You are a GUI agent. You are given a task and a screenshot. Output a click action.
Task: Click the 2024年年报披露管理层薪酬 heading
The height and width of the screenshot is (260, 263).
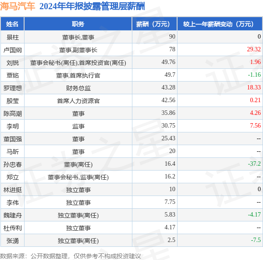92,7
